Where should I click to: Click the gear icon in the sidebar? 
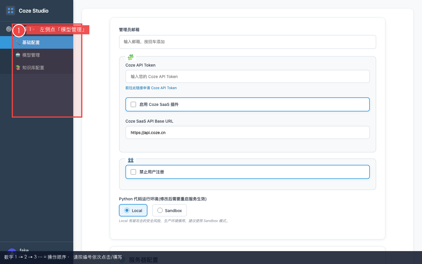tap(9, 29)
